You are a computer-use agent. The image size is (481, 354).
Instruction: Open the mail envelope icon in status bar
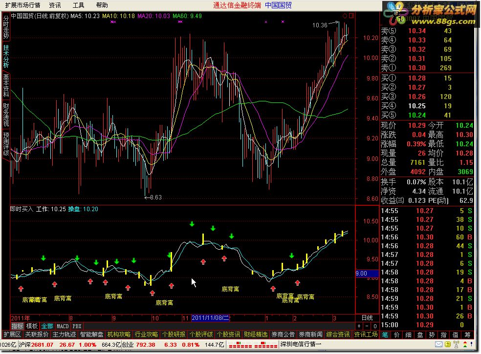tap(438, 345)
